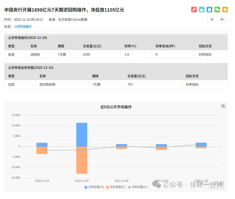Screen dimensions: 235x199
Task: Share to WeChat with green icon
Action: click(217, 10)
